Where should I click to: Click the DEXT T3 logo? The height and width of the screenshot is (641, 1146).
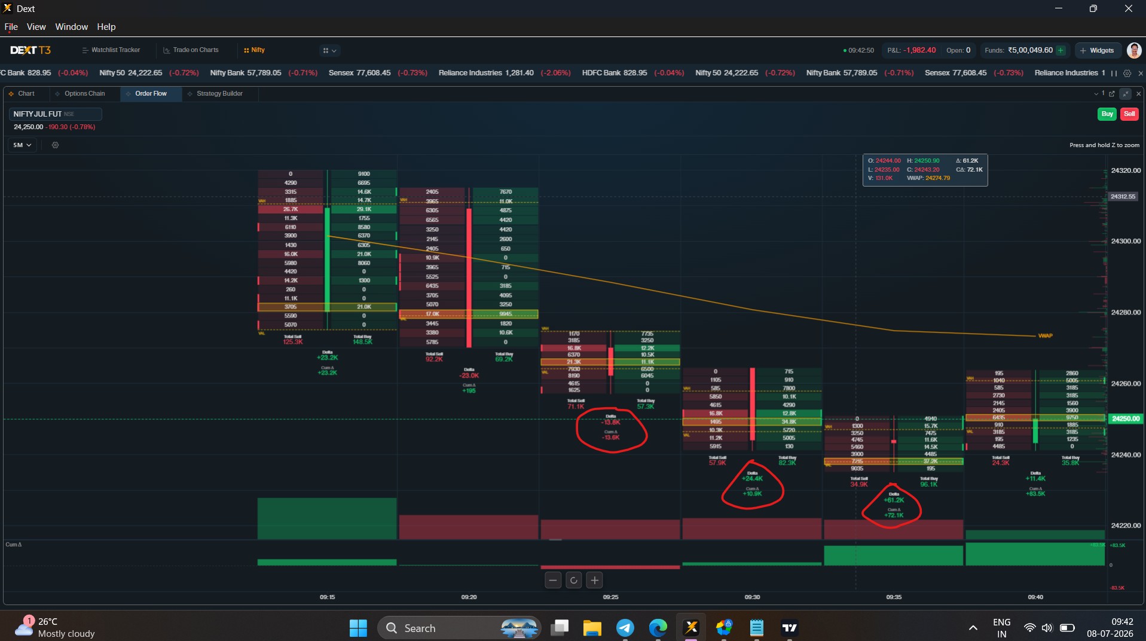[x=30, y=50]
